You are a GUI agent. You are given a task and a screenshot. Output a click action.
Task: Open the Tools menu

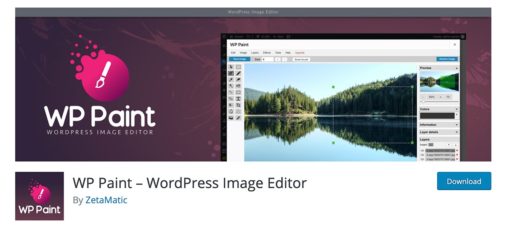[278, 52]
